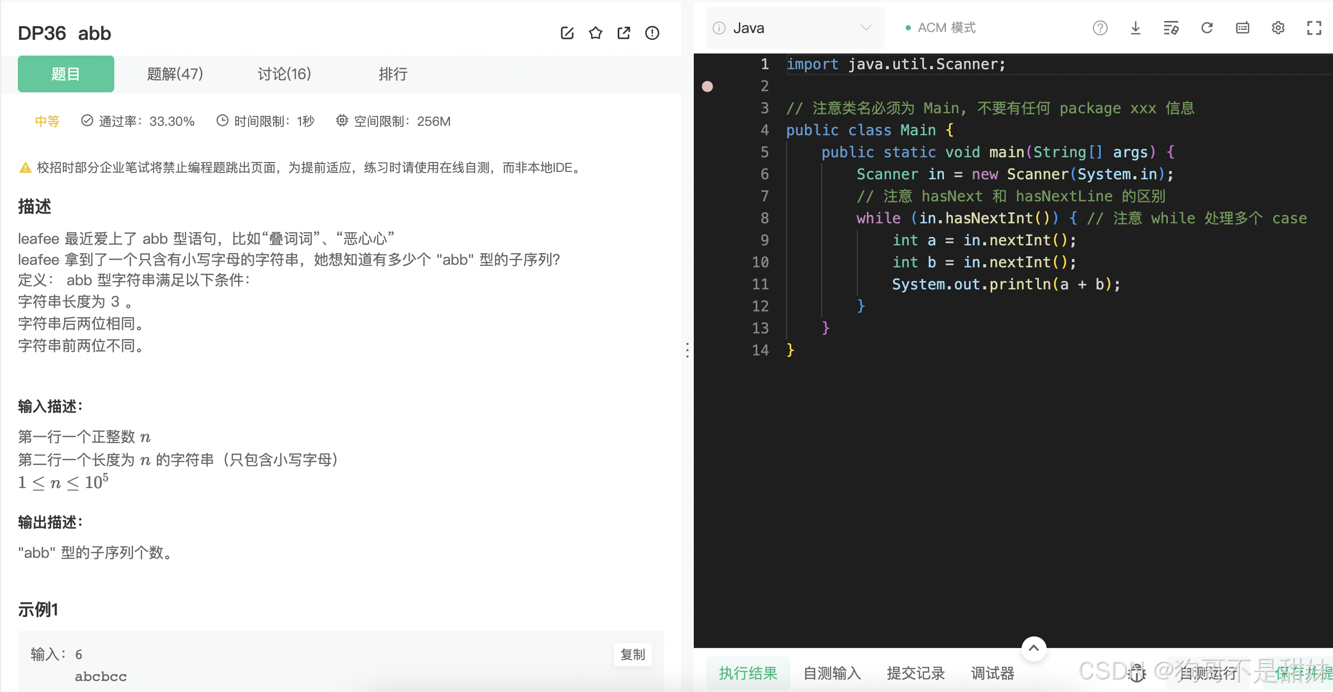This screenshot has width=1333, height=692.
Task: Open the 提交记录 tab
Action: point(916,673)
